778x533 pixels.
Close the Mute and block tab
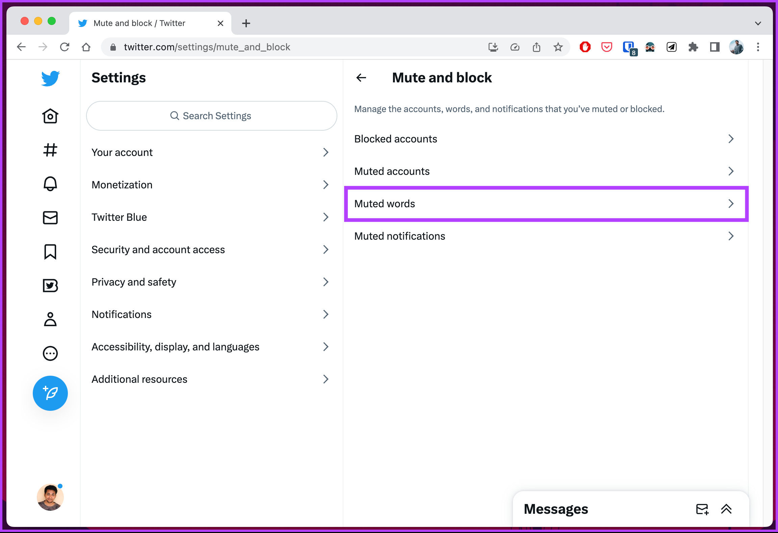coord(221,23)
